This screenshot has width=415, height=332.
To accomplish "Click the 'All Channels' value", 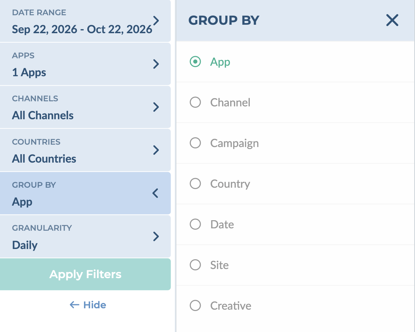I will (x=43, y=116).
